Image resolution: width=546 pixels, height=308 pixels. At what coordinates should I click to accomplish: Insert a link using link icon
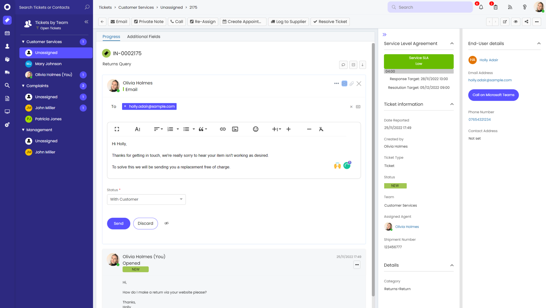[223, 129]
